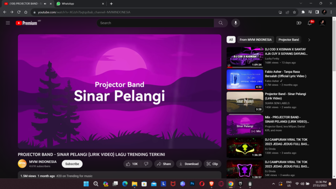Open the Chrome extensions puzzle icon

(x=303, y=12)
